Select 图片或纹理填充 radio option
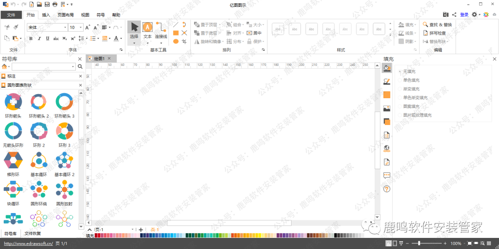 coord(417,115)
